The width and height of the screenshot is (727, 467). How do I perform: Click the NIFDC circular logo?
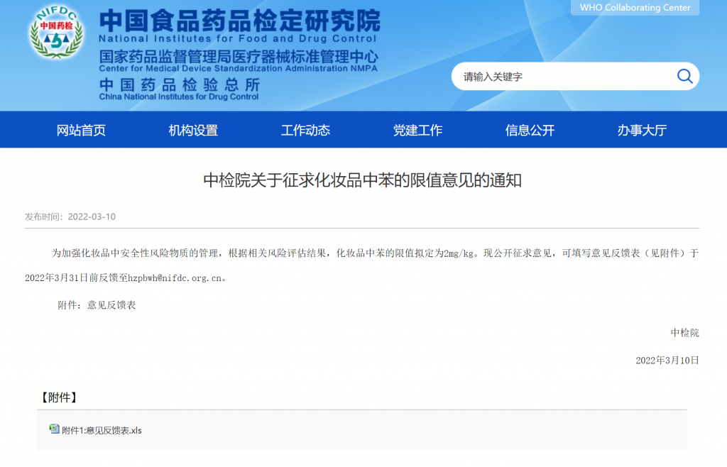tap(57, 31)
